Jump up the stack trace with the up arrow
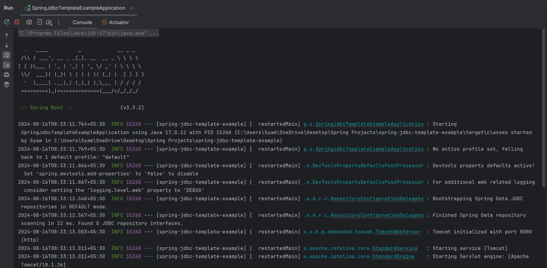This screenshot has width=547, height=268. click(7, 36)
